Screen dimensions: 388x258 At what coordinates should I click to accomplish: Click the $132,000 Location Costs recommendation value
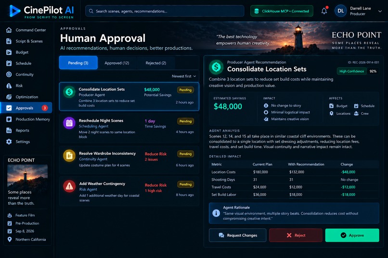click(297, 172)
